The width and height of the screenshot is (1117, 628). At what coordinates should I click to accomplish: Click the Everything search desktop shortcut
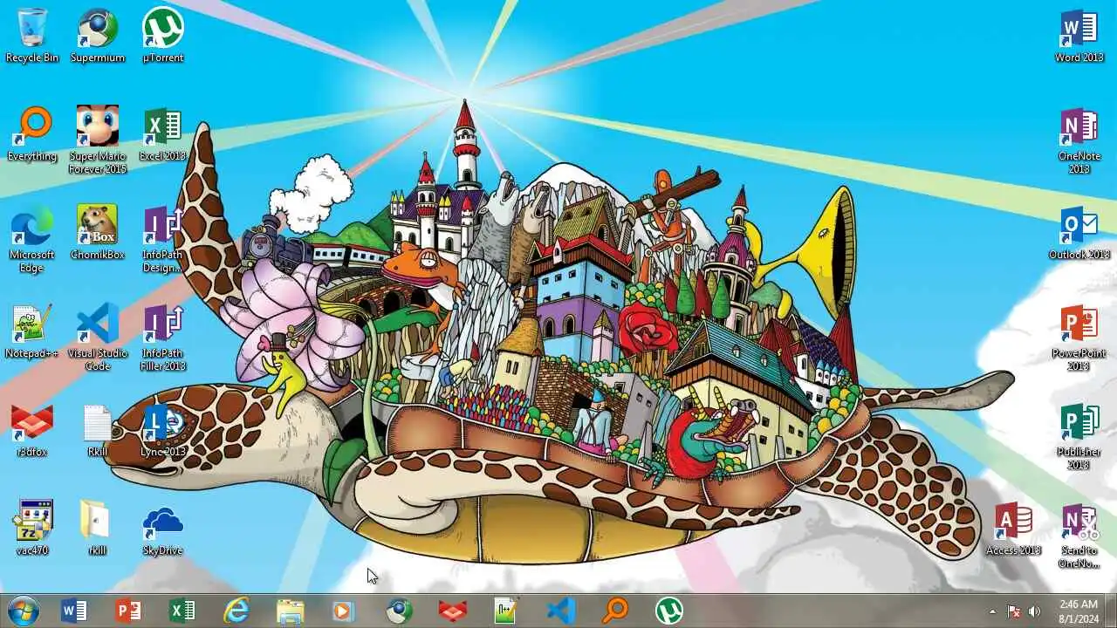click(32, 133)
